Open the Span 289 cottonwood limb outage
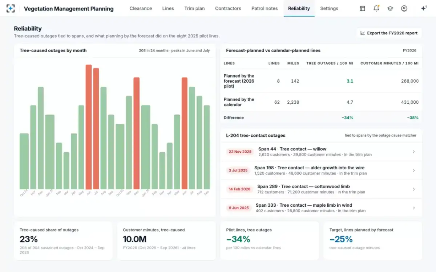 point(321,189)
